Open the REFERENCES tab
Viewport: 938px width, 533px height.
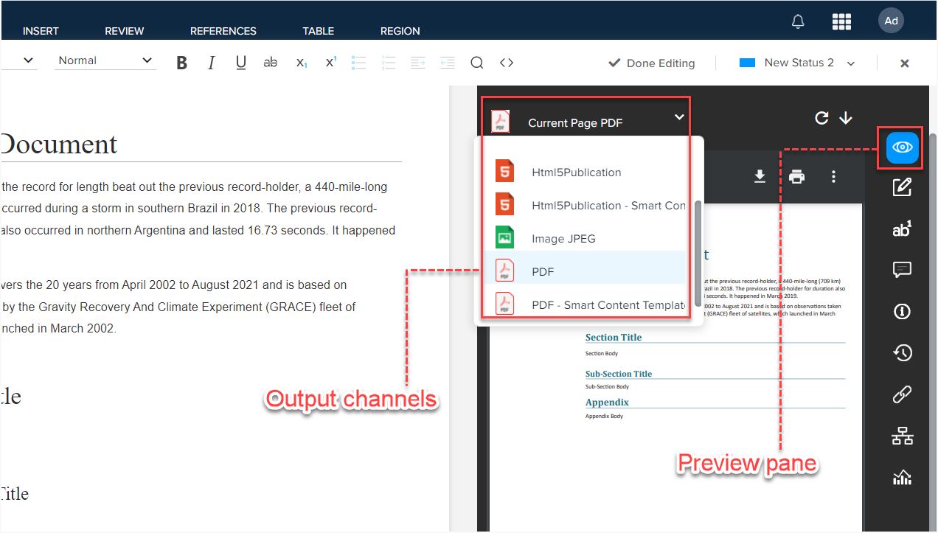[223, 31]
